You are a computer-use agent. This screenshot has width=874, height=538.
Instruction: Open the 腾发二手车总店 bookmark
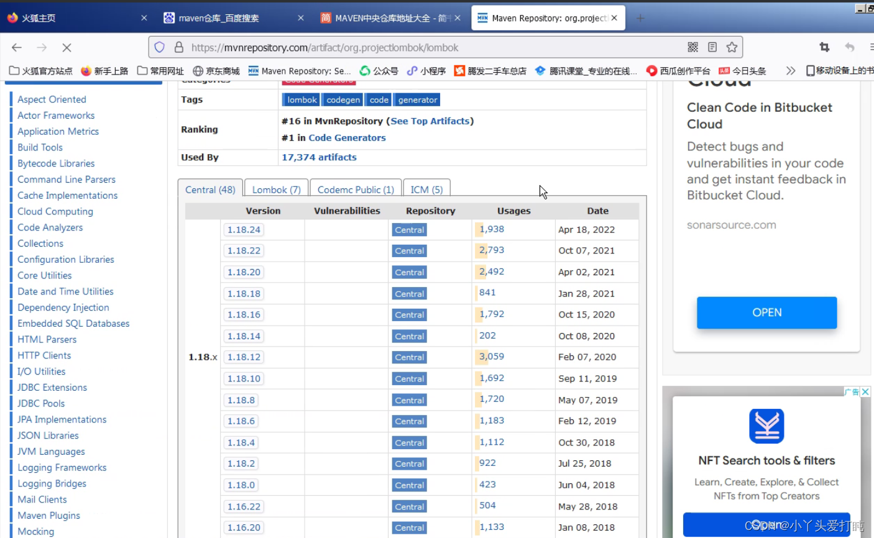coord(490,71)
